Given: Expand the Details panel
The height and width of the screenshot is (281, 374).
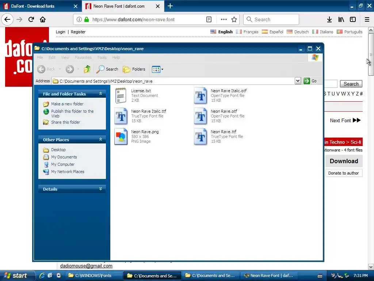Looking at the screenshot, I should coord(100,189).
